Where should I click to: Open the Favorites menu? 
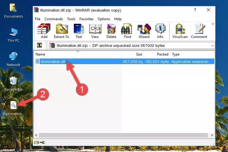pyautogui.click(x=86, y=19)
